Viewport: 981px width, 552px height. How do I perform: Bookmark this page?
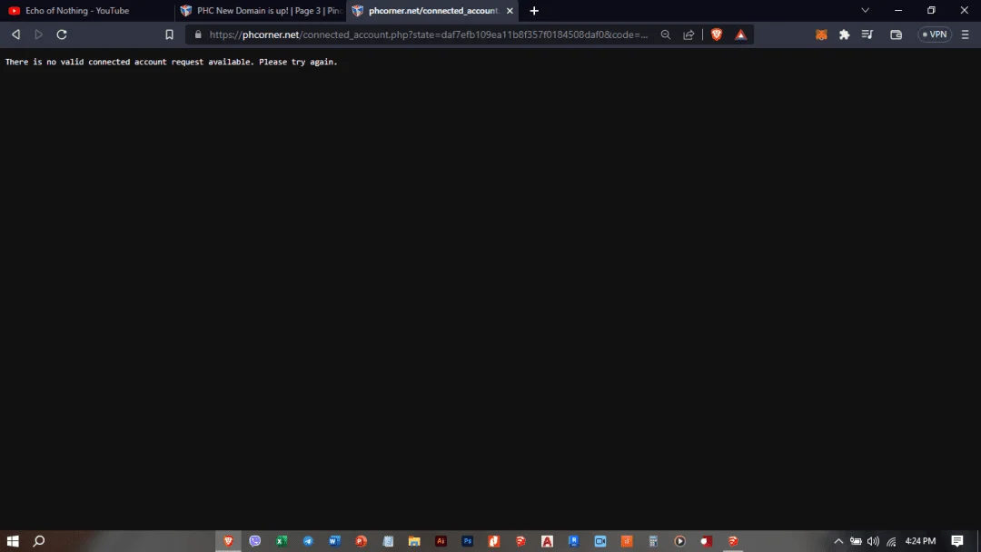pos(169,35)
